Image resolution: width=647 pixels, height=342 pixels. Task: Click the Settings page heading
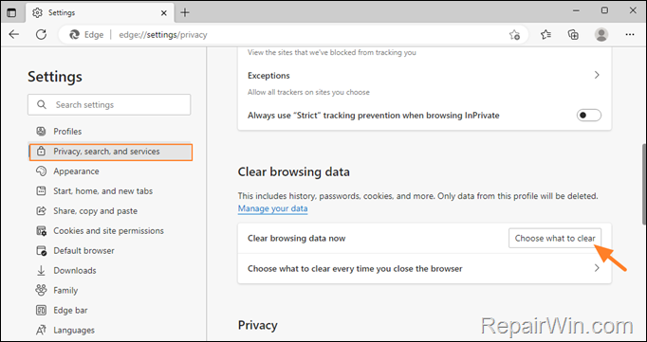coord(55,77)
